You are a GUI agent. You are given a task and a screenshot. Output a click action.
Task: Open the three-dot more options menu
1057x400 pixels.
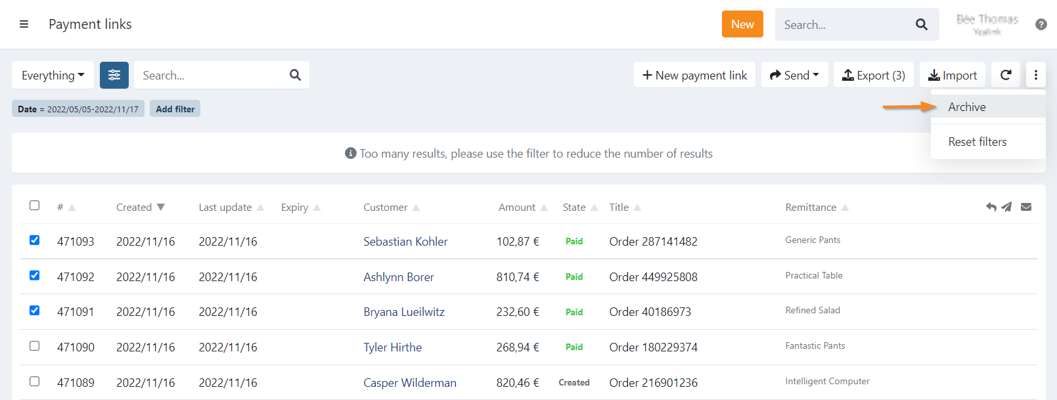(1035, 75)
